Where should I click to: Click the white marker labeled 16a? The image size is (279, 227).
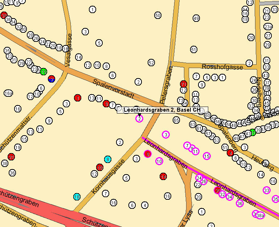pos(8,93)
